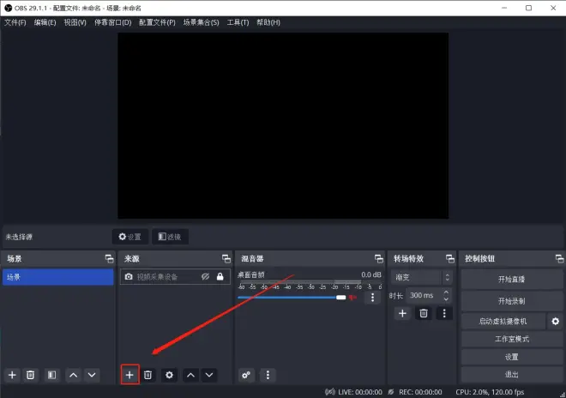
Task: Pop out the 来源 dock panel
Action: click(226, 258)
